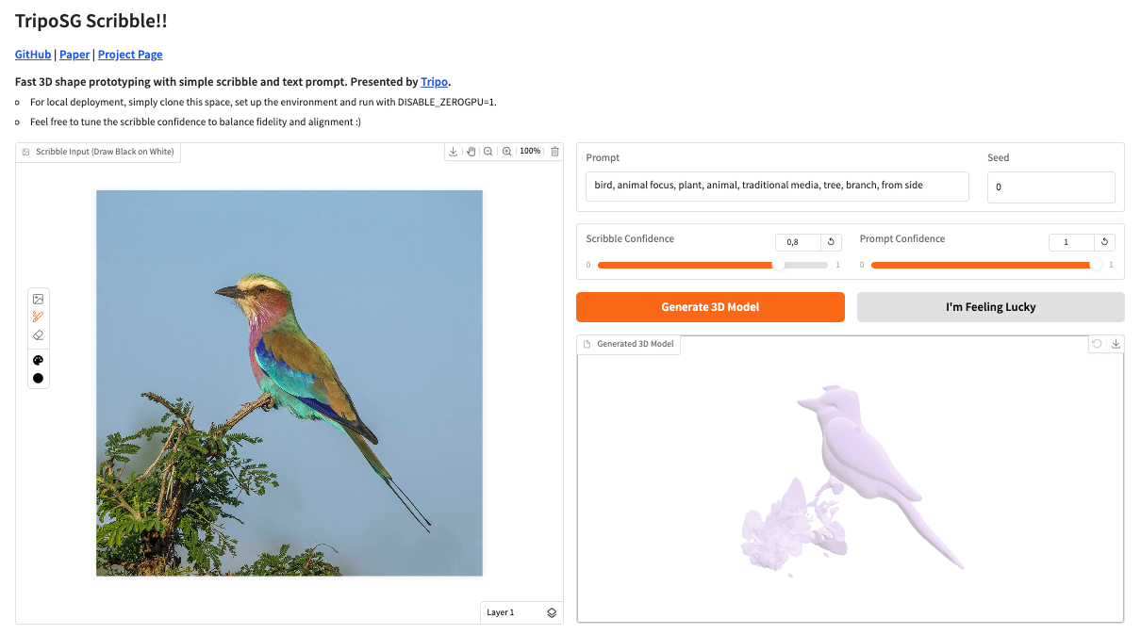Reset the 3D model view
This screenshot has height=635, width=1141.
[1097, 344]
